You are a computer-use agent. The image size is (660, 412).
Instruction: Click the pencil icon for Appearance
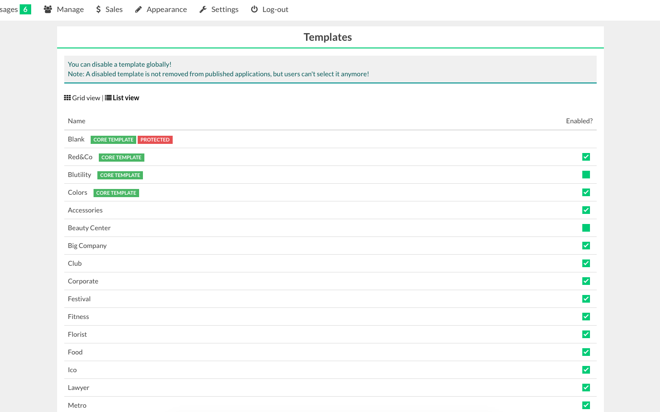[139, 9]
